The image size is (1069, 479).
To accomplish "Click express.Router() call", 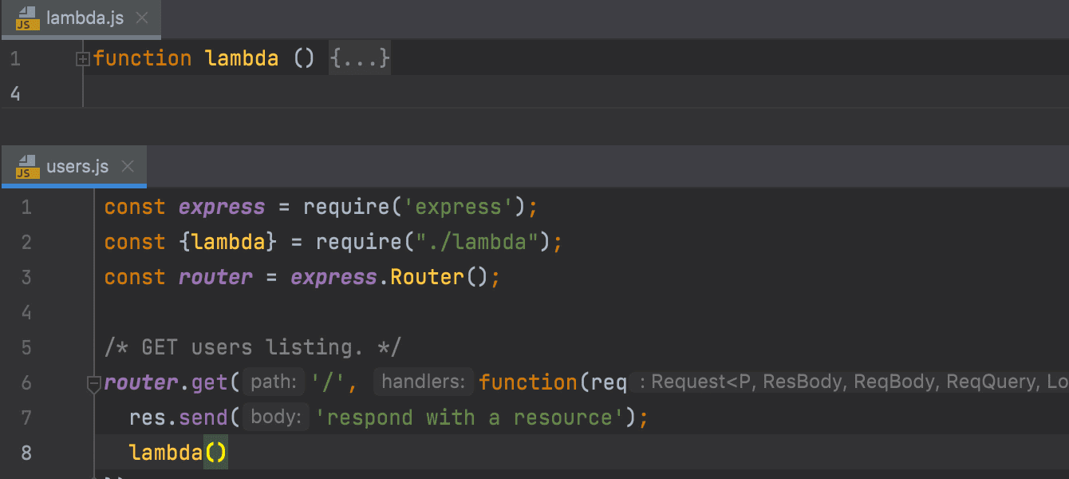I will click(389, 277).
